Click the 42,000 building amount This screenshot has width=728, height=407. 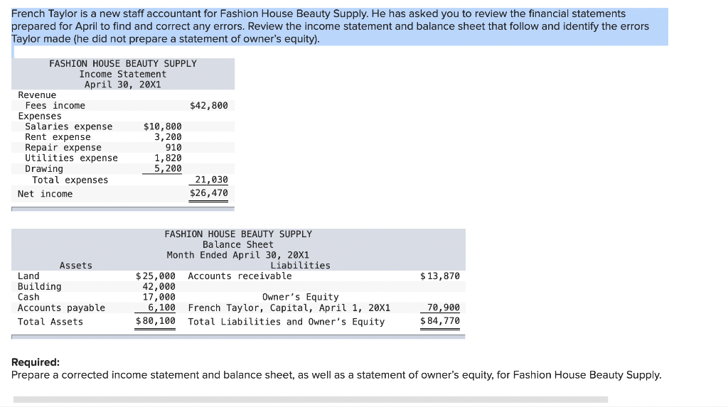[x=159, y=286]
